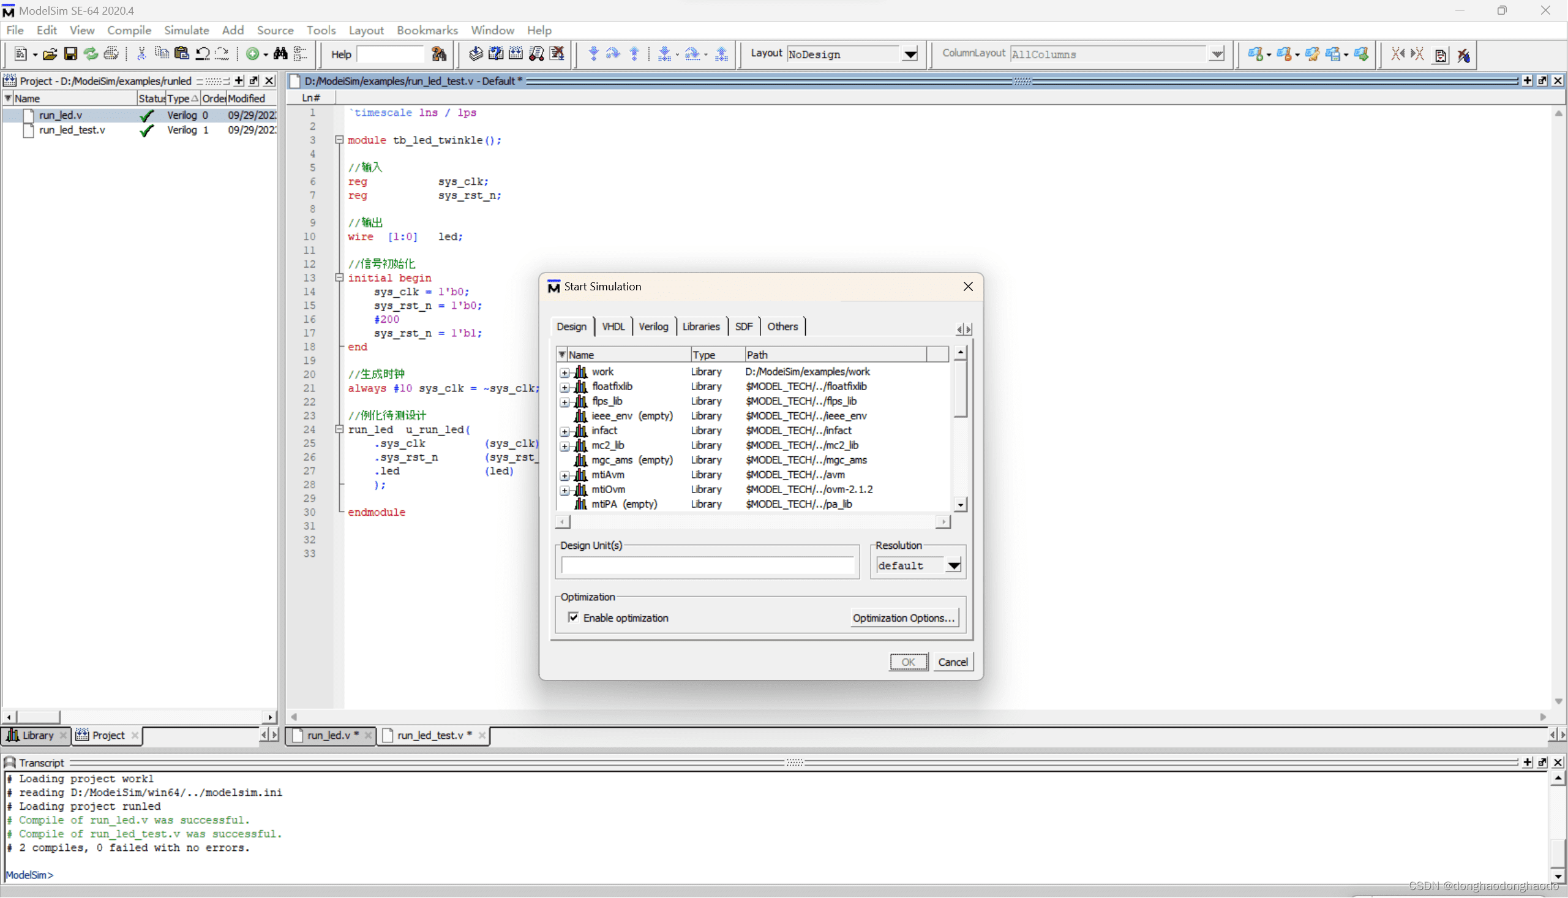This screenshot has height=898, width=1568.
Task: Open a file using the open folder icon
Action: [50, 55]
